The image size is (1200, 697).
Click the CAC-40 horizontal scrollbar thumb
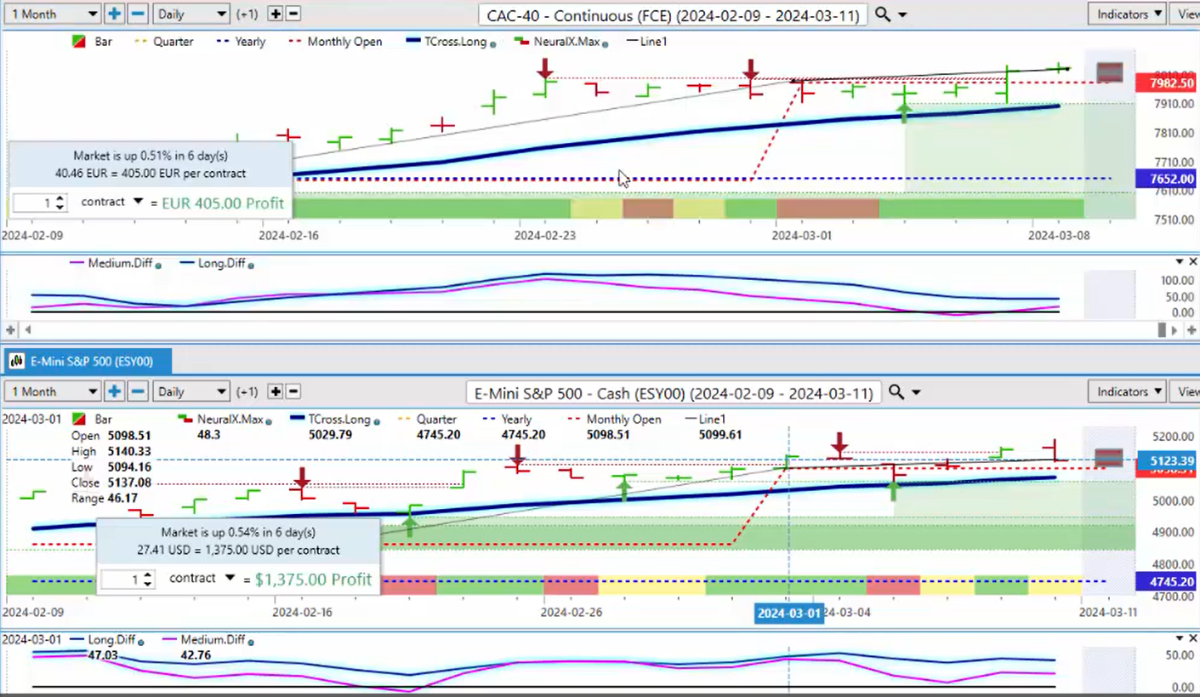coord(1163,329)
